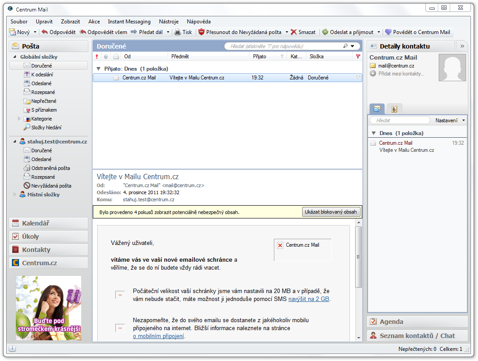This screenshot has width=478, height=361.
Task: Click the flag column header icon
Action: [358, 56]
